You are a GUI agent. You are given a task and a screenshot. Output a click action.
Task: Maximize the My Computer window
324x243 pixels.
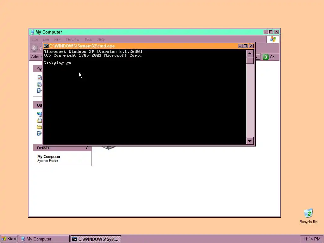271,32
